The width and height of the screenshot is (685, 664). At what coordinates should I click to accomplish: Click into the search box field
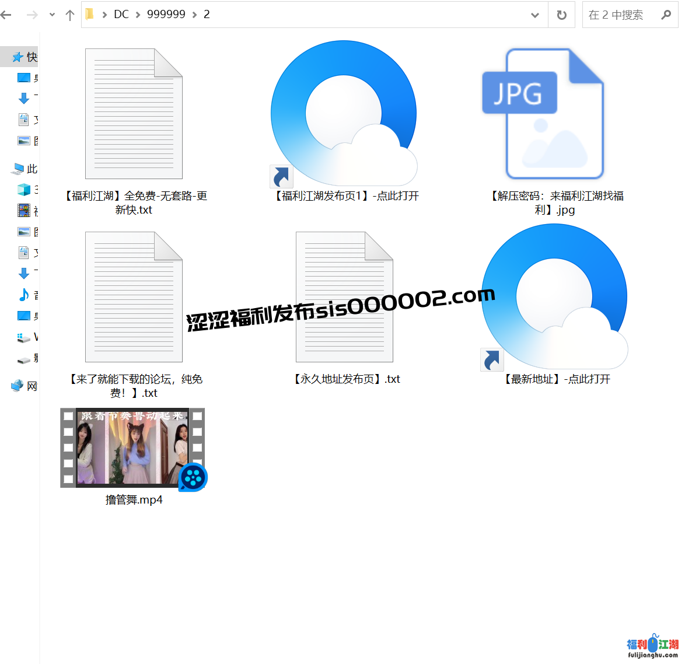(x=618, y=15)
